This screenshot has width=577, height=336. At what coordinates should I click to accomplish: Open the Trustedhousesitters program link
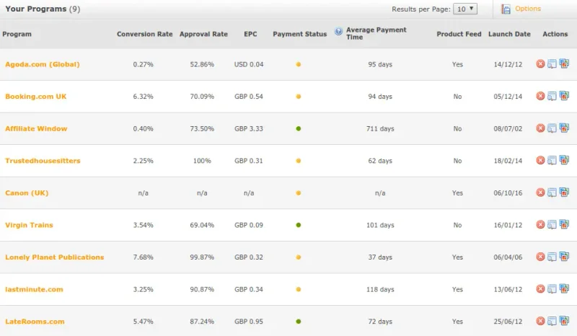[x=43, y=161]
